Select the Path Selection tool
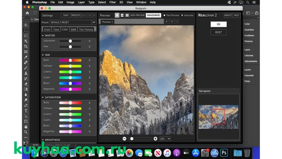282x159 pixels. [26, 116]
